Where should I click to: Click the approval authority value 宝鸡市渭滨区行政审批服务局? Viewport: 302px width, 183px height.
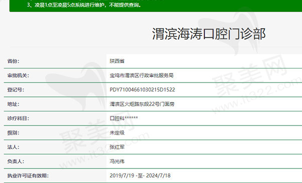141,75
